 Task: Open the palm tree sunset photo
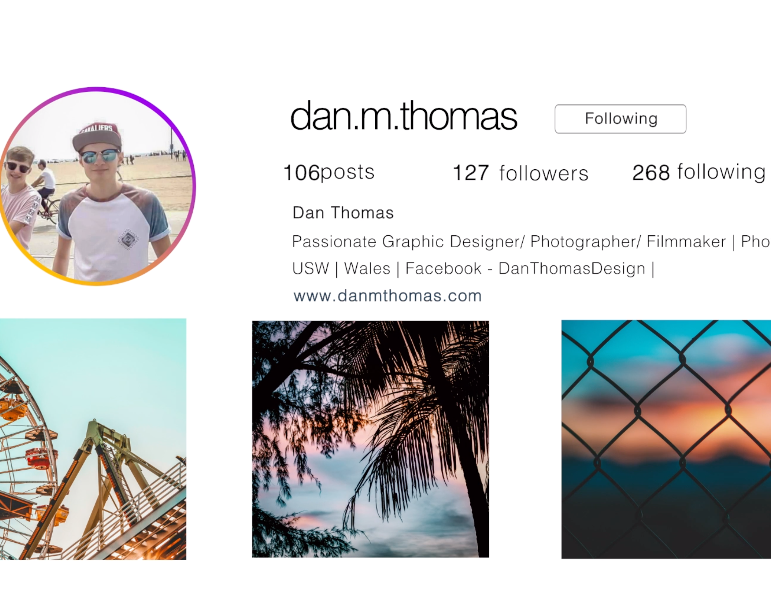coord(370,439)
